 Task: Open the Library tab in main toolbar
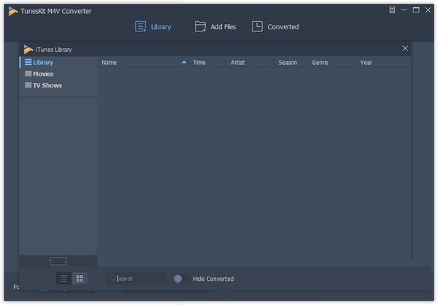(x=153, y=27)
